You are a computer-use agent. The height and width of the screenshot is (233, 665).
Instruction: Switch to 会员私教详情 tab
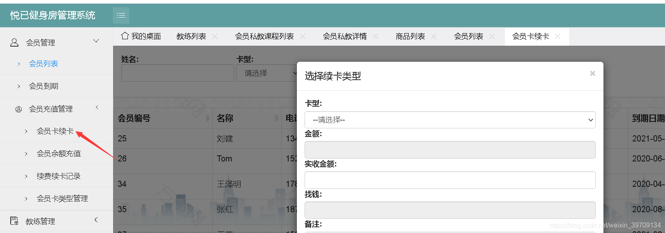345,36
